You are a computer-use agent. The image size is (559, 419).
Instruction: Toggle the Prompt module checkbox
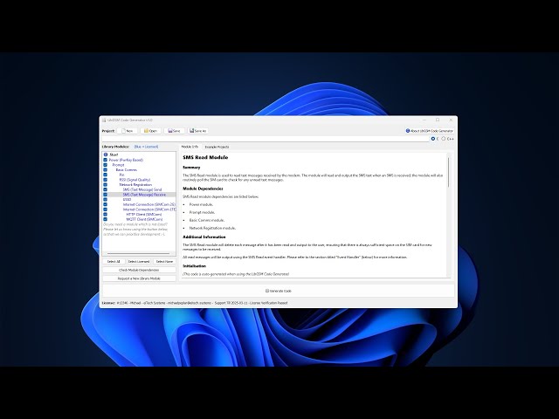(x=105, y=165)
